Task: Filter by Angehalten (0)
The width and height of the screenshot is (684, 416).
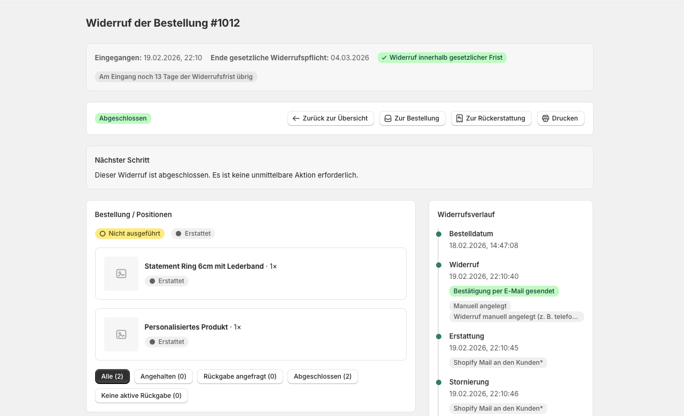Action: 163,377
